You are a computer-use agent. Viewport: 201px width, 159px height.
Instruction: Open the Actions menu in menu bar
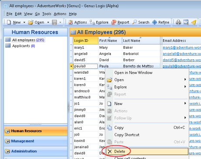[60, 14]
